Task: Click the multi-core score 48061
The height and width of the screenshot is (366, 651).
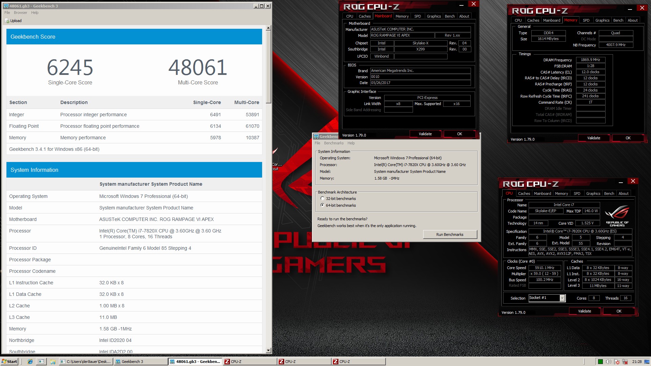Action: pos(198,67)
